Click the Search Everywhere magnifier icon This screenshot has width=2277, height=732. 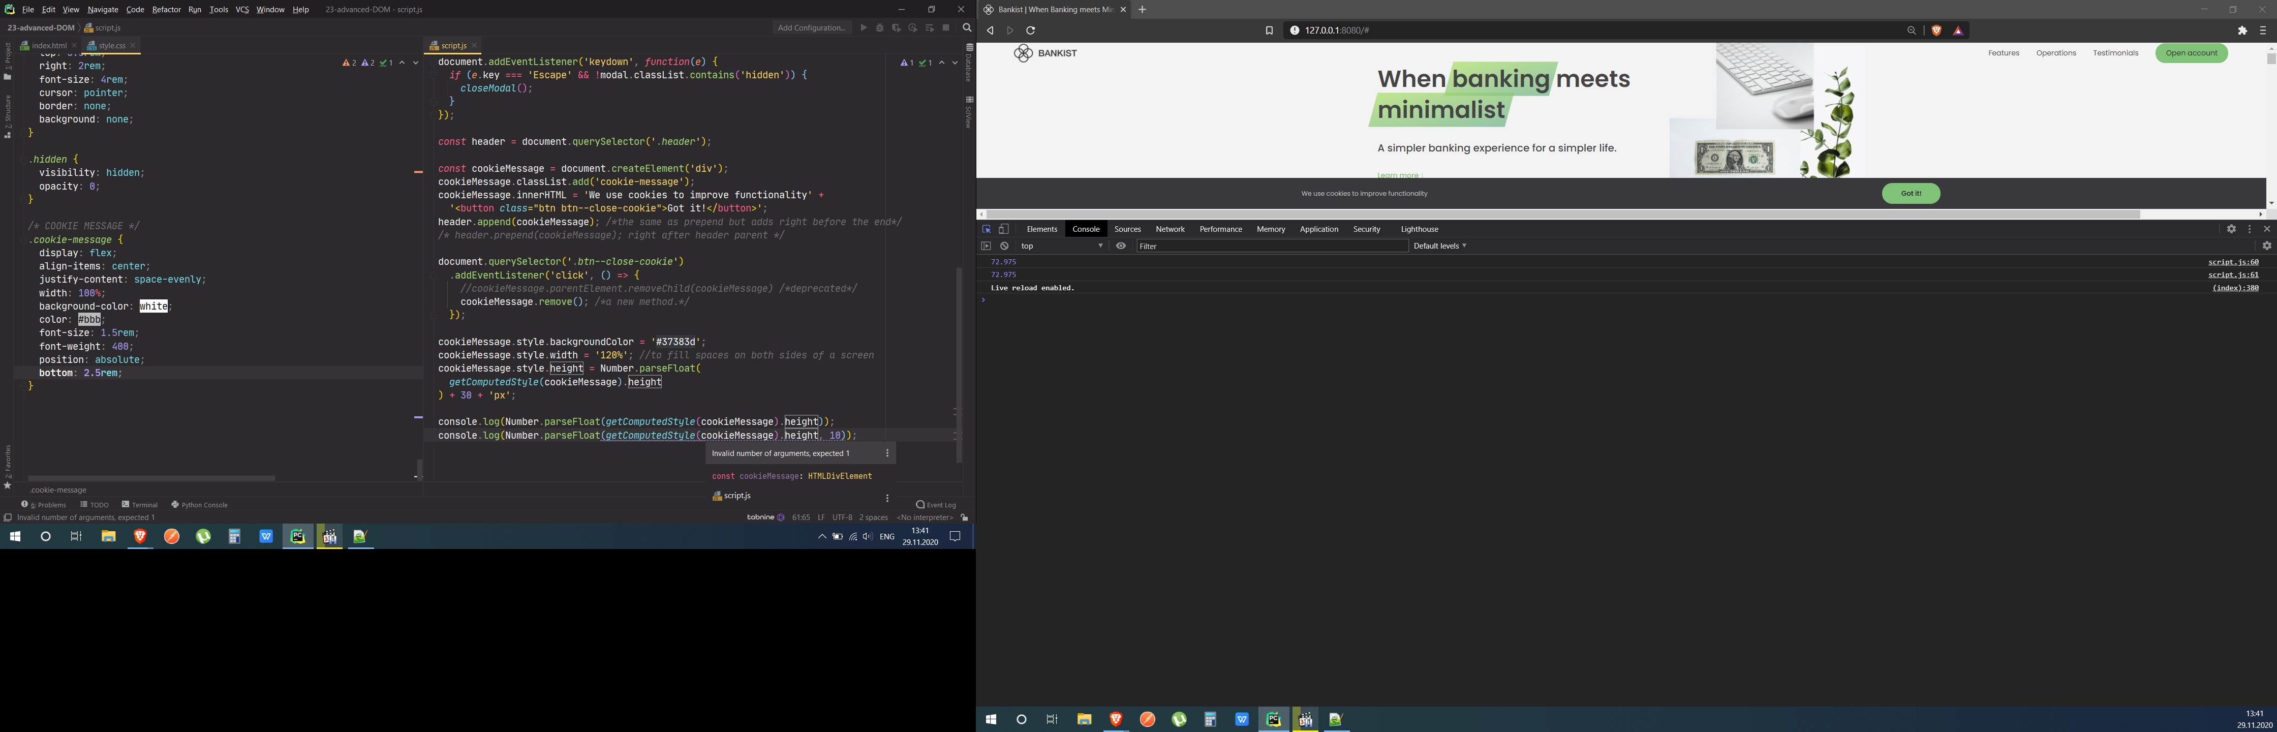(x=966, y=27)
